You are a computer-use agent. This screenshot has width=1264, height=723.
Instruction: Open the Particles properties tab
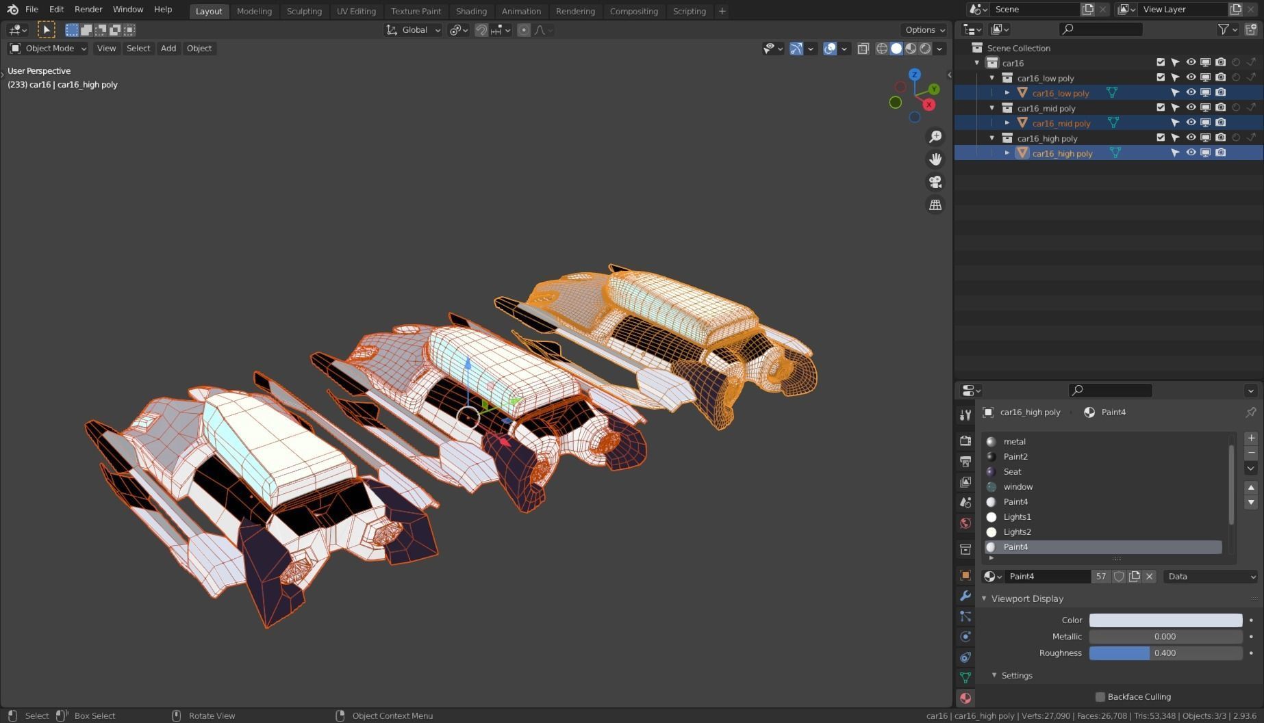click(965, 616)
